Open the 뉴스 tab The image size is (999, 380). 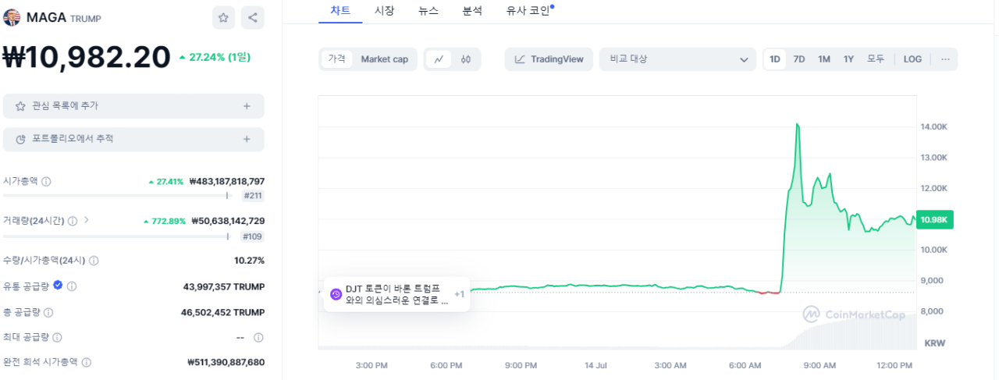428,11
